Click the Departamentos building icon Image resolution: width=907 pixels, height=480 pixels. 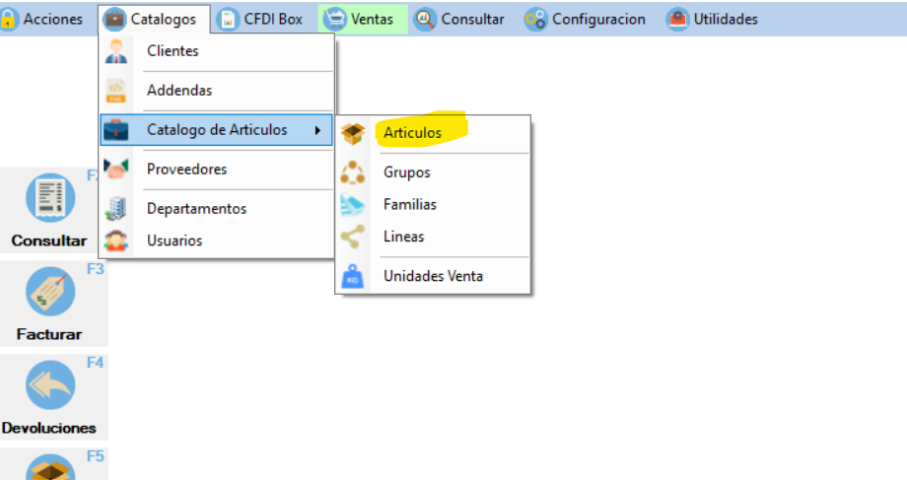tap(115, 208)
